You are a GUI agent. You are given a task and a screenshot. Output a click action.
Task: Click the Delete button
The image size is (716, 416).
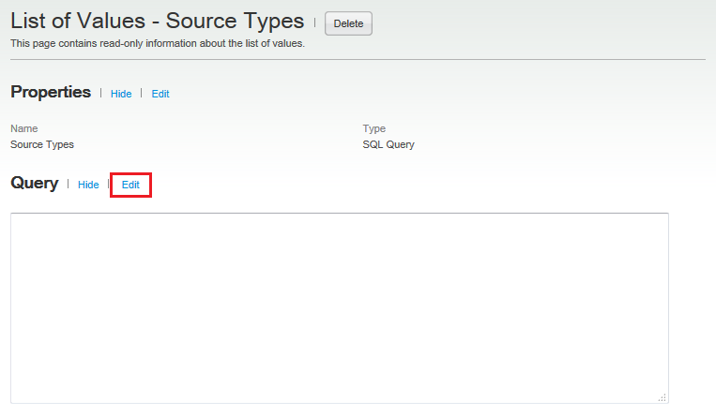click(x=348, y=23)
